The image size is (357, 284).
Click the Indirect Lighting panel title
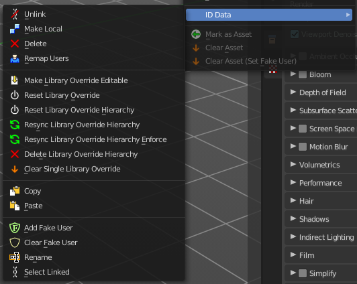point(327,237)
